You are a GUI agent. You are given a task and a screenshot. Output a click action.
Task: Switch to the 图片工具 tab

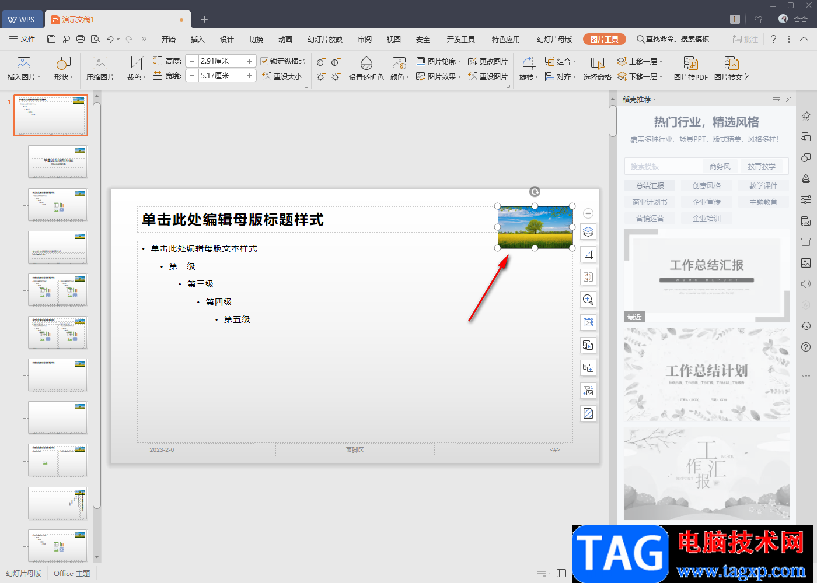point(605,39)
